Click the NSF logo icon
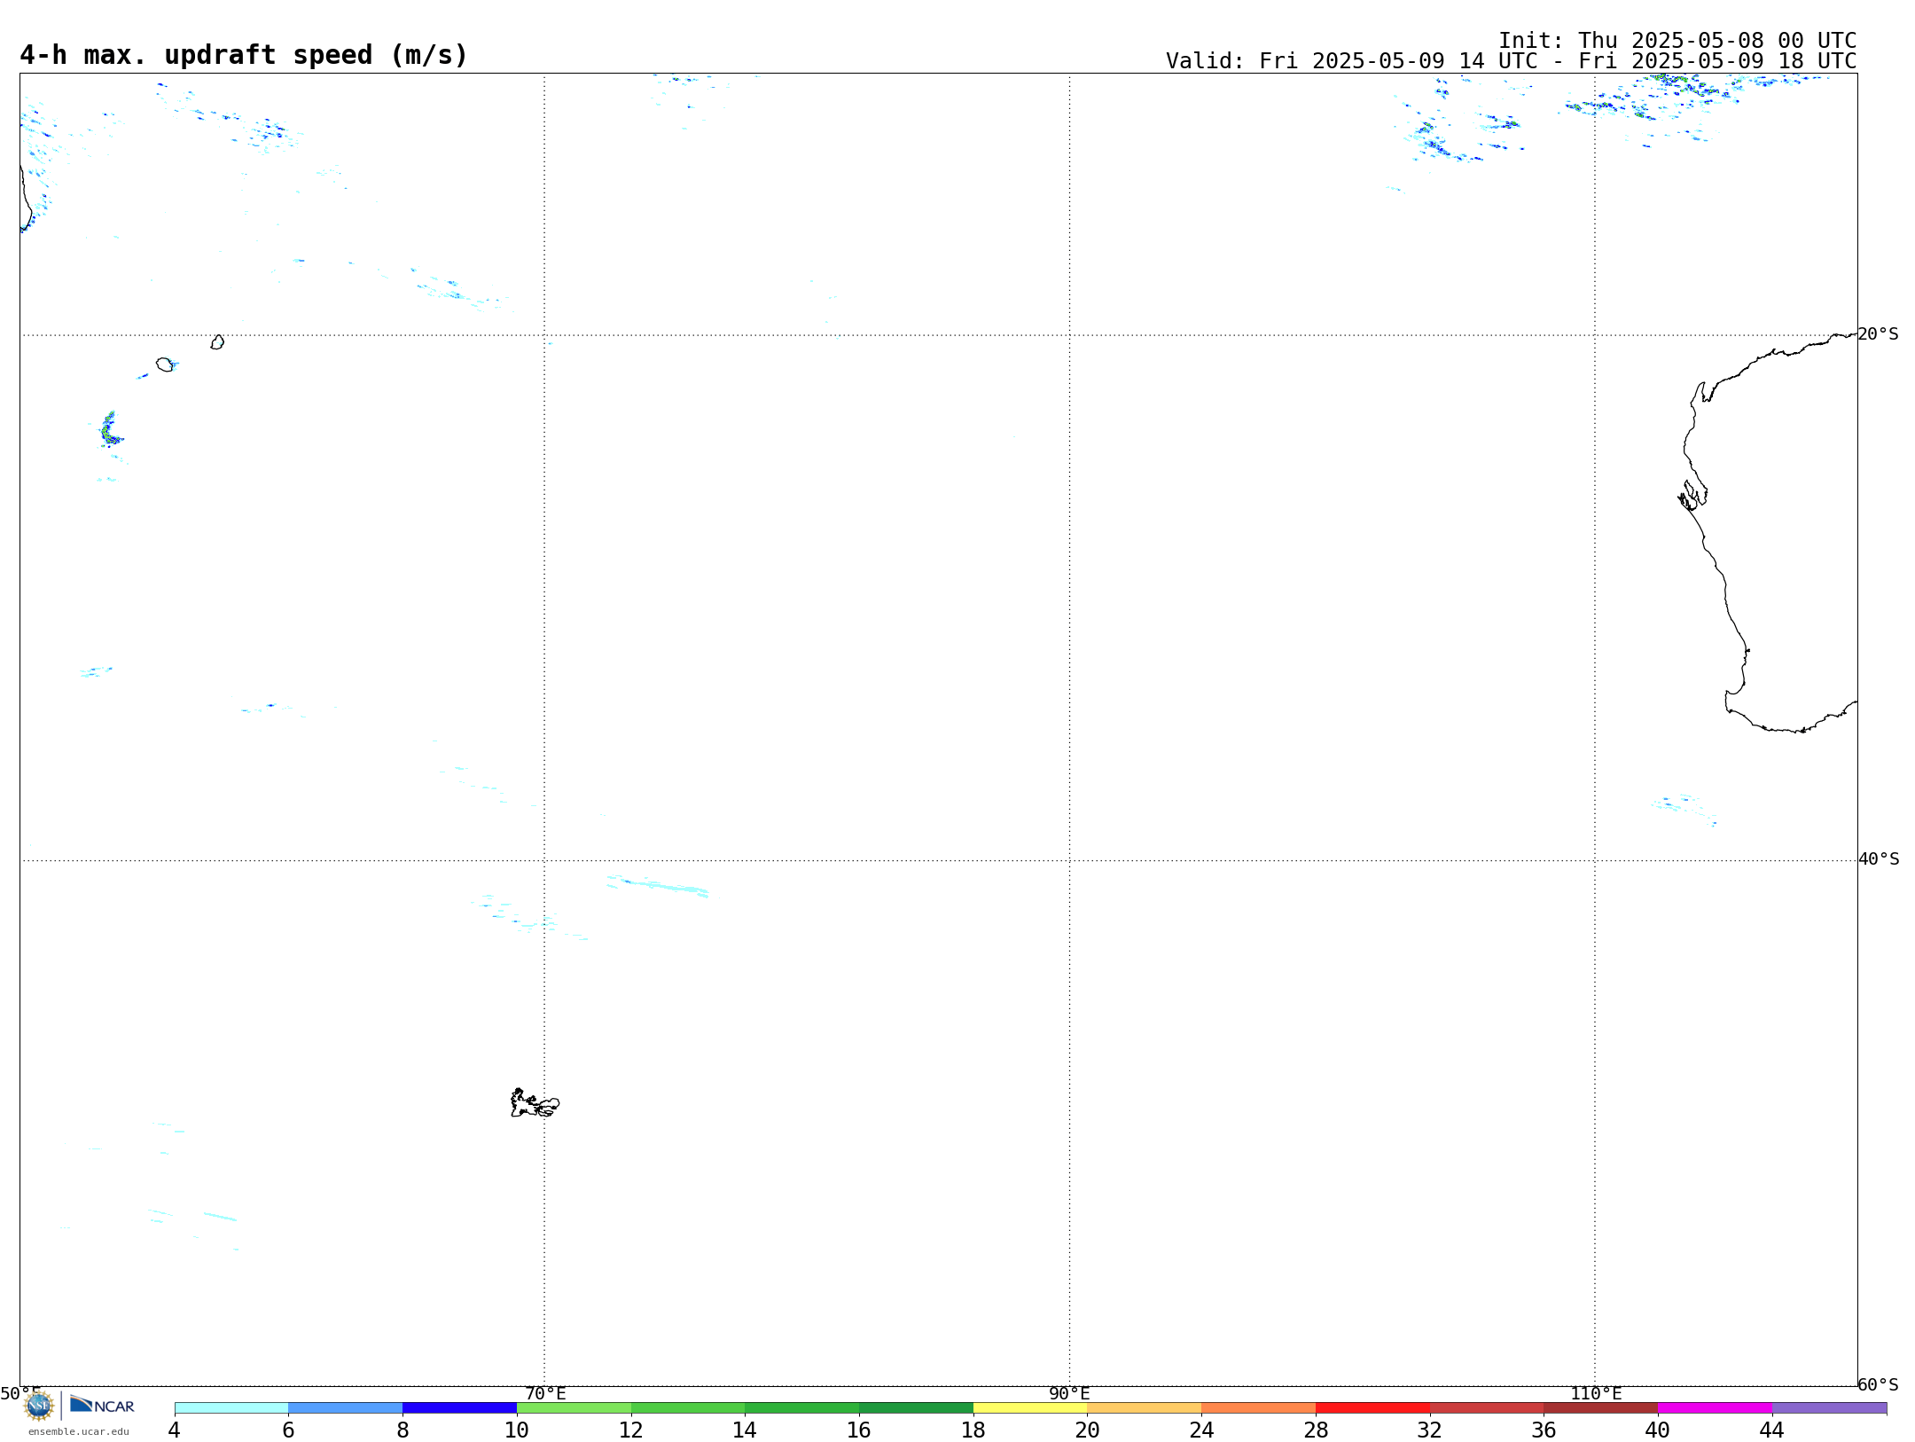The height and width of the screenshot is (1442, 1915). click(x=39, y=1406)
